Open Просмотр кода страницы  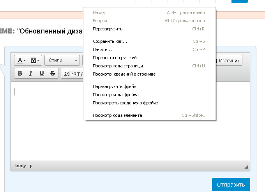(x=118, y=66)
